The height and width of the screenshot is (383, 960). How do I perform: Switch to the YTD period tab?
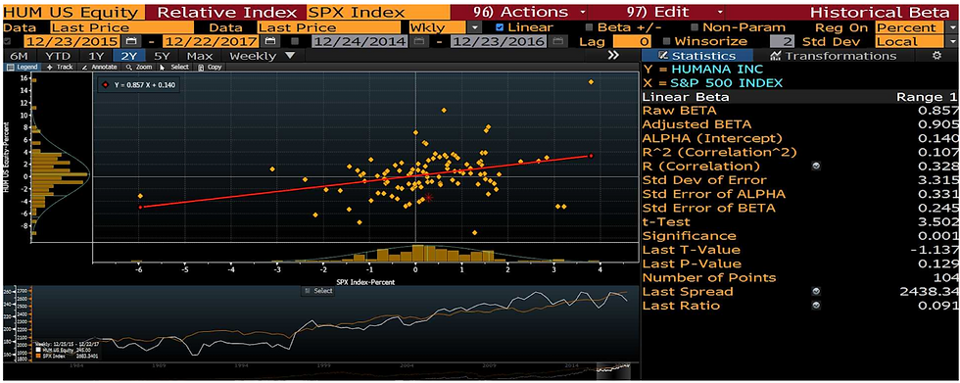tap(58, 56)
